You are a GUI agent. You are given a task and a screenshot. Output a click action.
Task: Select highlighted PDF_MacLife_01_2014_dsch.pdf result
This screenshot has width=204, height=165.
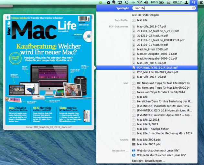tap(147, 68)
